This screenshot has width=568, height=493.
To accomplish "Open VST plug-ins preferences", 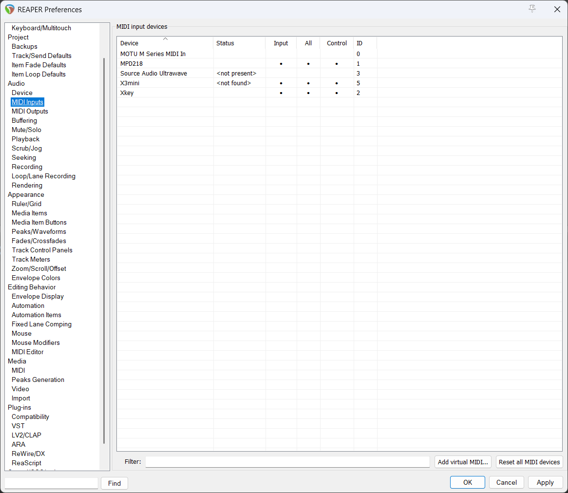I will pyautogui.click(x=18, y=426).
